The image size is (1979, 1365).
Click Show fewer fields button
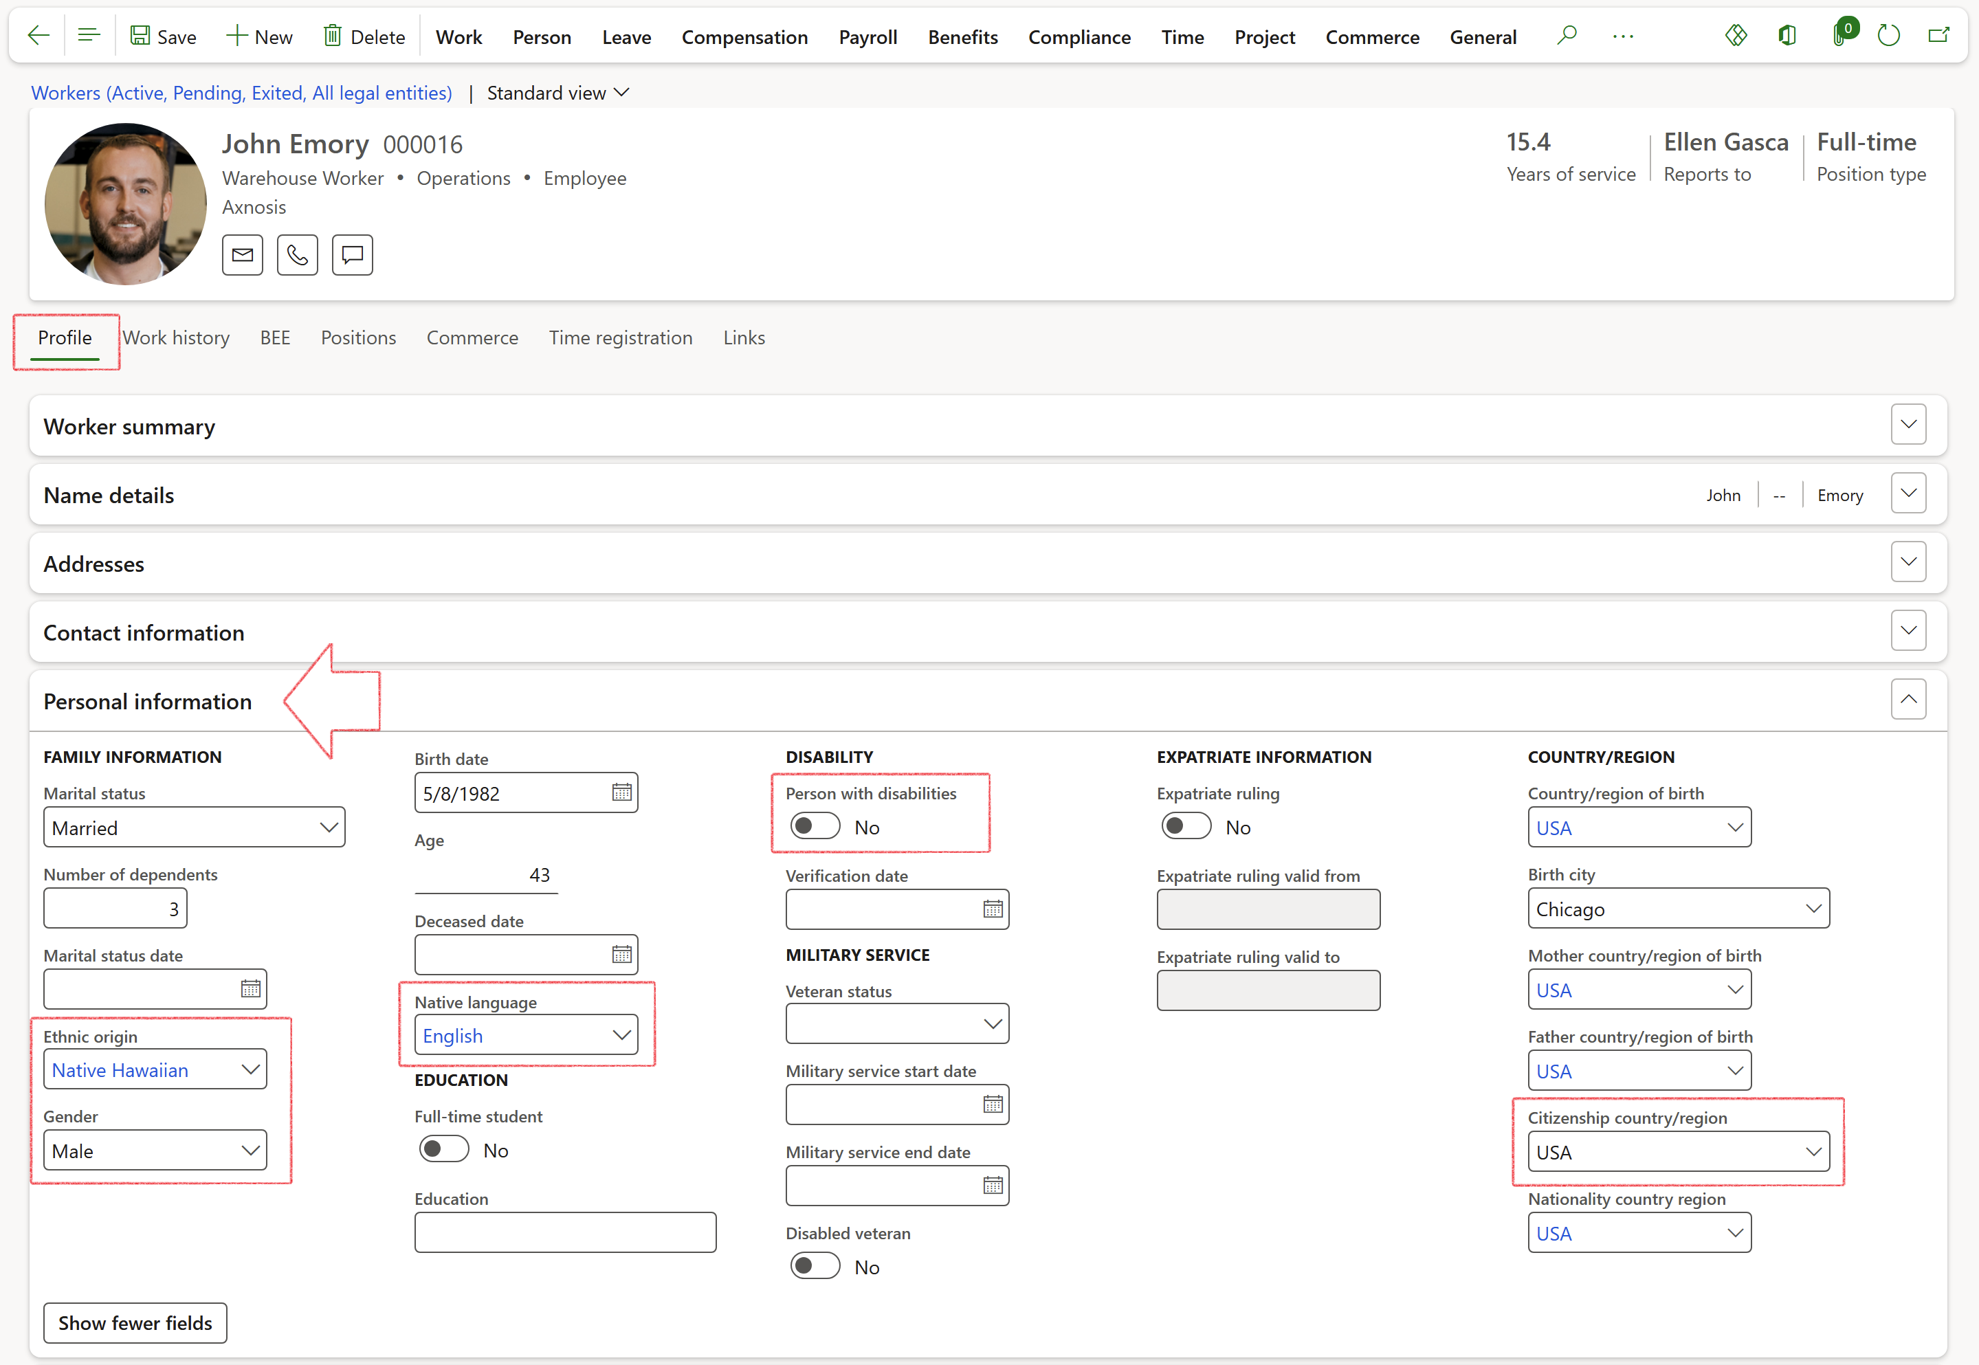[x=135, y=1323]
